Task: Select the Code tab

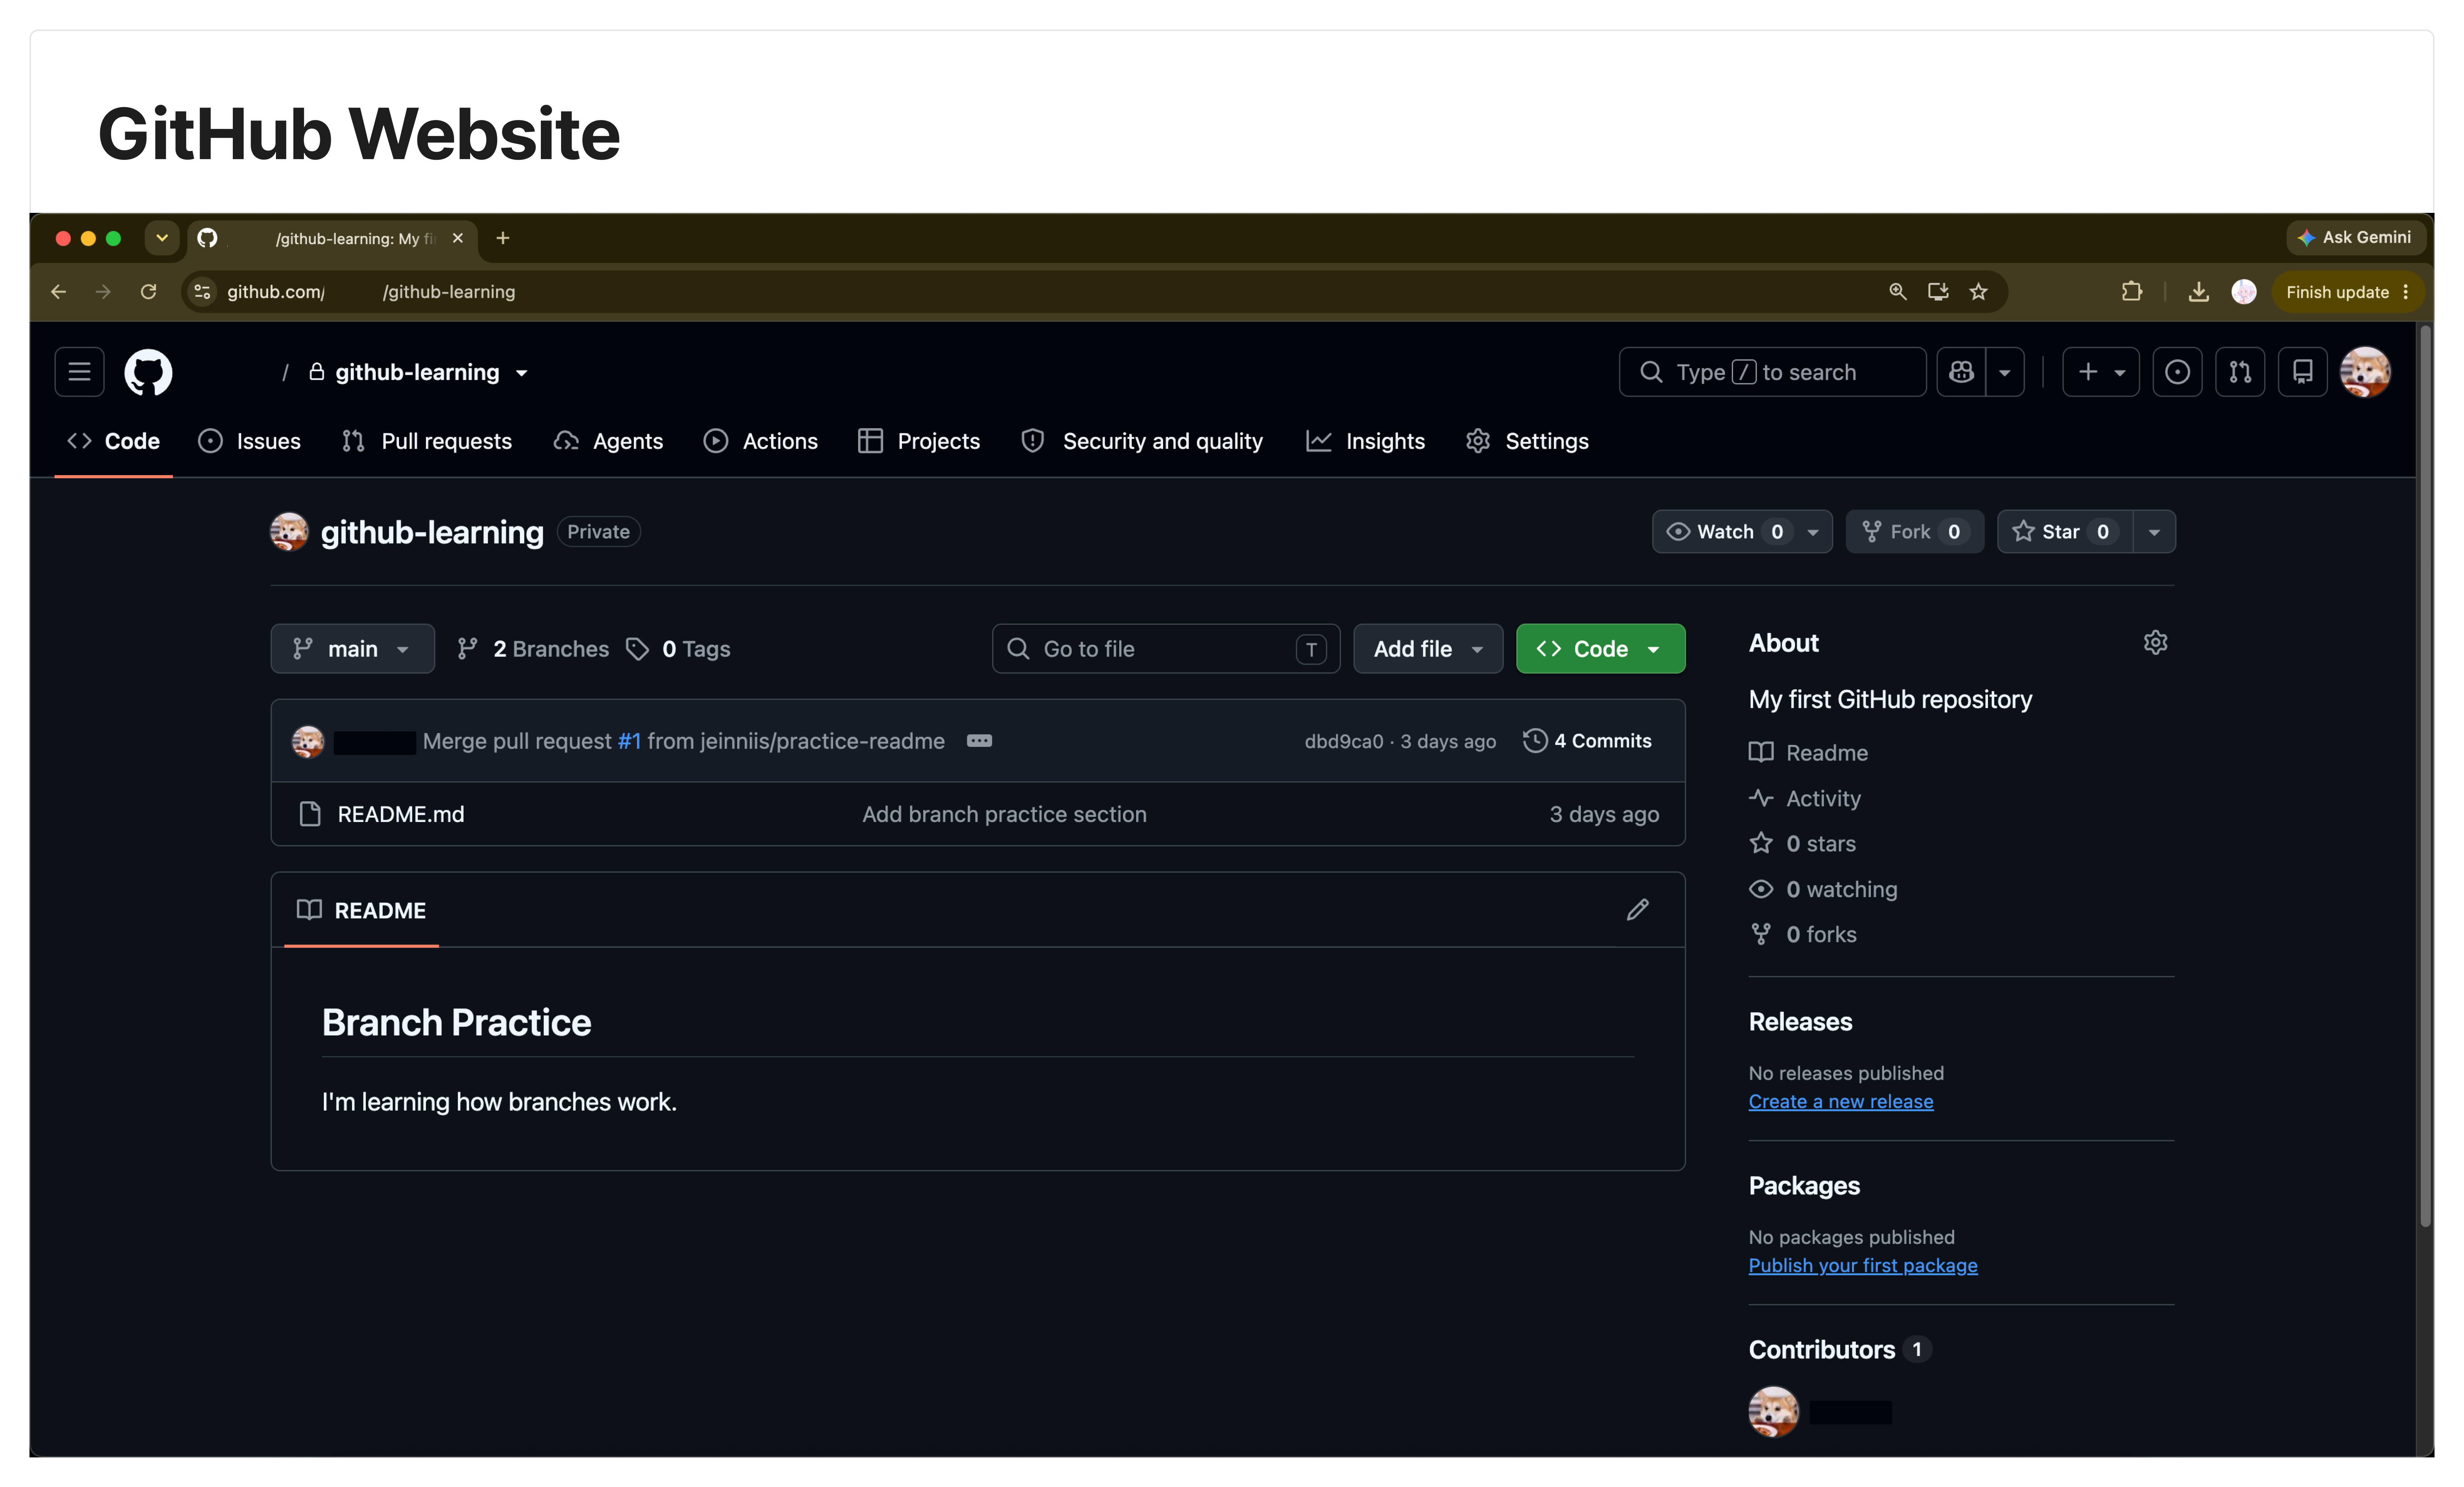Action: (x=113, y=441)
